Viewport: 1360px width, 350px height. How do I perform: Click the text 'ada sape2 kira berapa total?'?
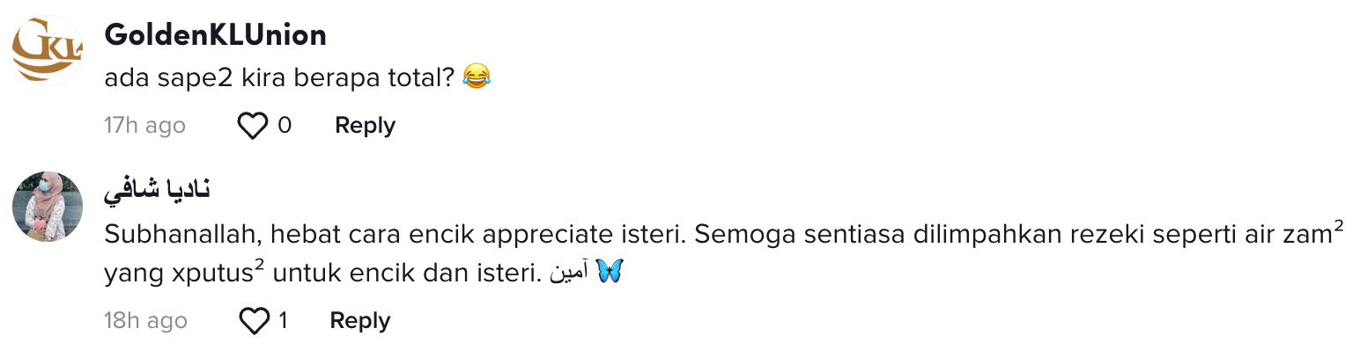coord(278,77)
